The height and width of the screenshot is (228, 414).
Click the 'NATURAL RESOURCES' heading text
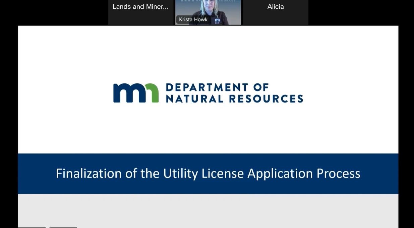pos(234,99)
